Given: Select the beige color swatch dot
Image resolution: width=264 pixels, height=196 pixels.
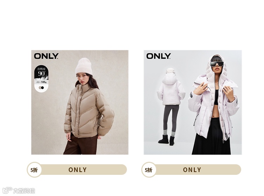Looking at the screenshot, I should point(40,88).
